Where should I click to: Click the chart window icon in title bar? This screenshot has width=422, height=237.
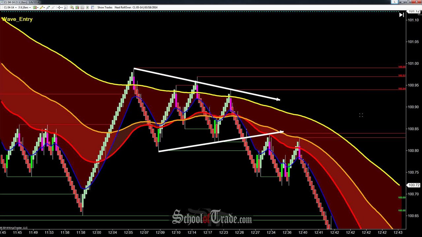1,2
